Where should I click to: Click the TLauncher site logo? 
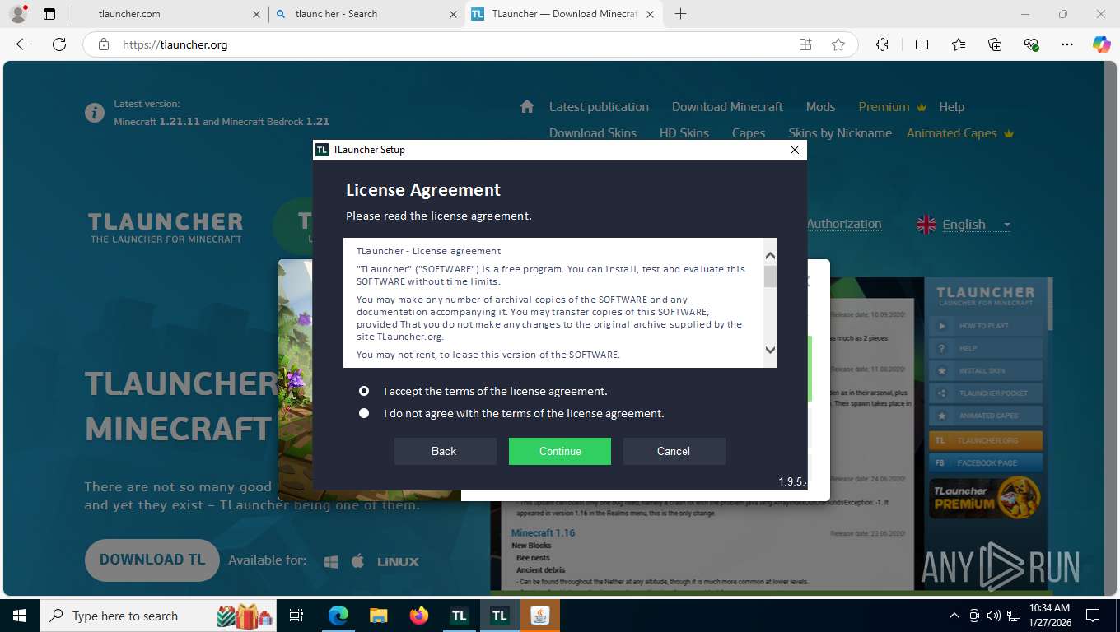(166, 227)
